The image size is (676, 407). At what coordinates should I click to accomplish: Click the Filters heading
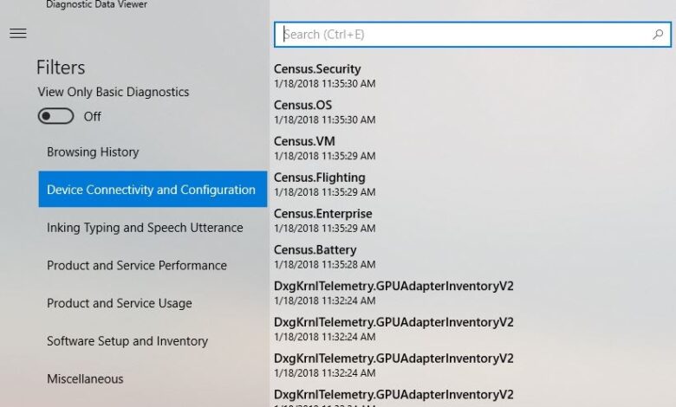(61, 68)
